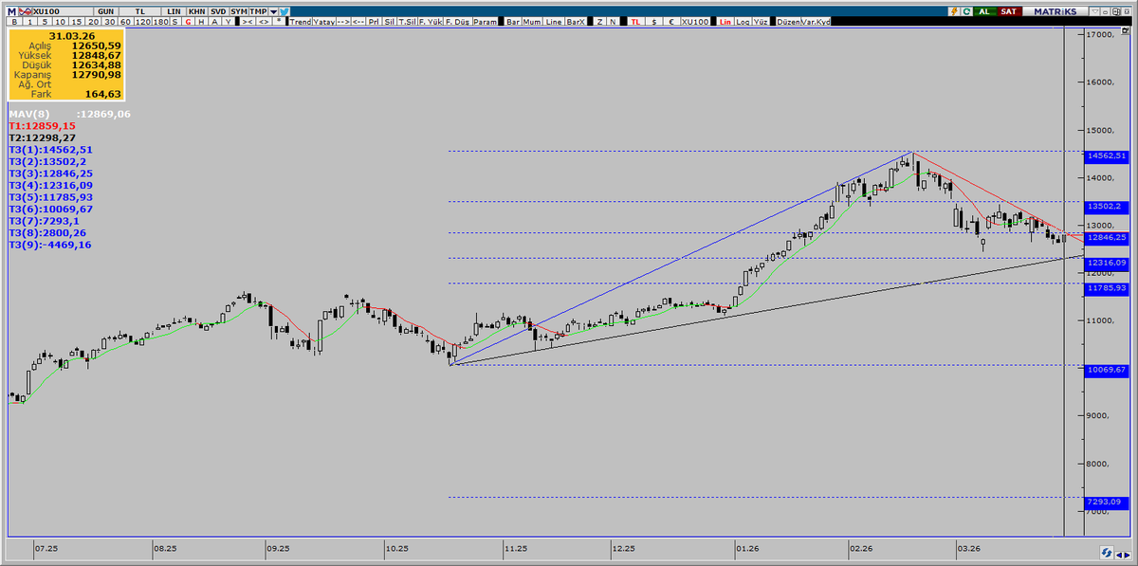Screen dimensions: 1138x566
Task: Click the expand chart '<>' icon
Action: pos(263,21)
